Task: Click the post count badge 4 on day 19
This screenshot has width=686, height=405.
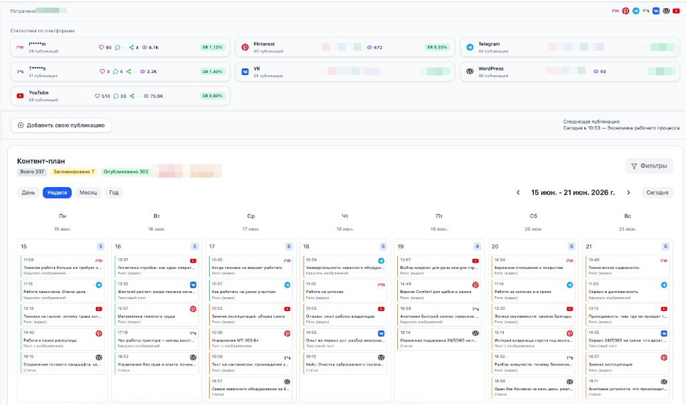Action: pos(477,247)
